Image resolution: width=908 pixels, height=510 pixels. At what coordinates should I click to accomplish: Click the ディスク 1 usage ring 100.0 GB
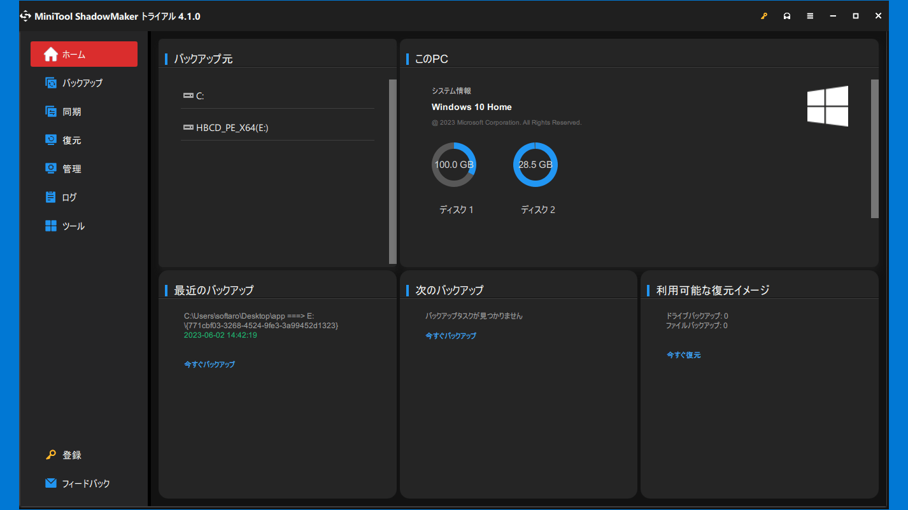click(454, 165)
